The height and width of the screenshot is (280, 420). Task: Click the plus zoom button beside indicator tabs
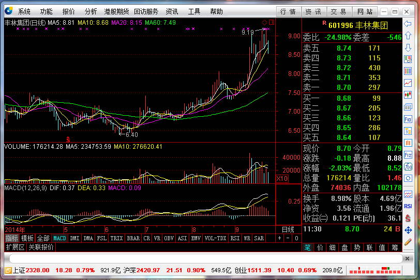pyautogui.click(x=280, y=239)
